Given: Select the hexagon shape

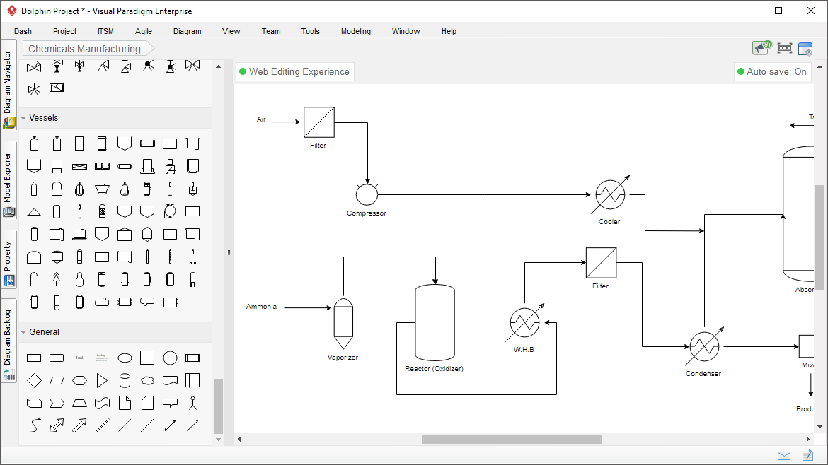Looking at the screenshot, I should click(79, 380).
